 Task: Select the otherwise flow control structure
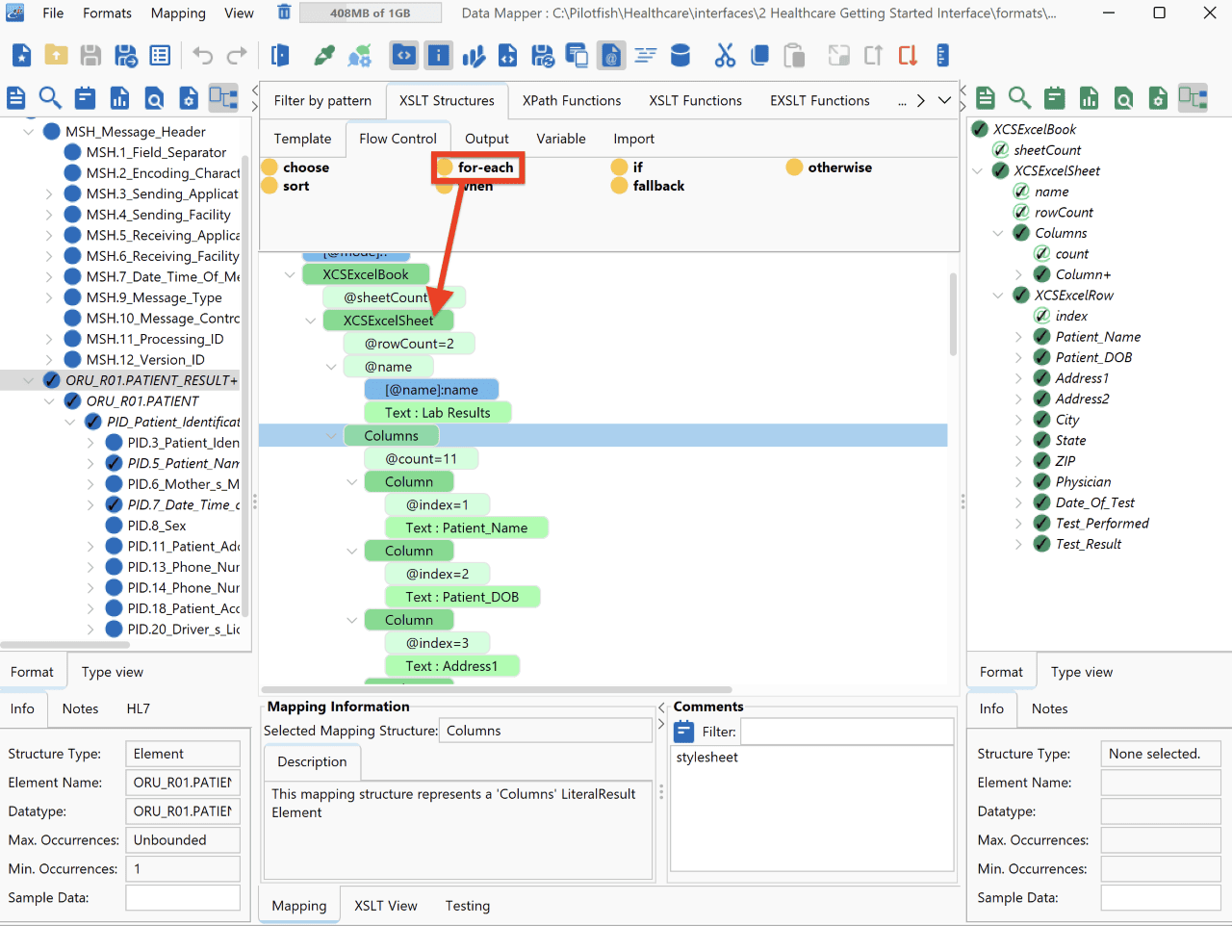click(x=830, y=167)
